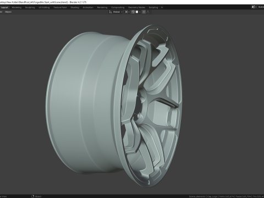The image size is (264, 198).
Task: Open the Geometry Nodes workspace tab
Action: tap(136, 8)
